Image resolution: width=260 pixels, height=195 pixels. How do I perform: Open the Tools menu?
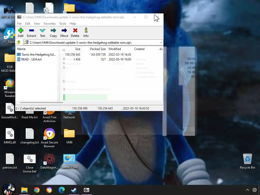pos(62,24)
